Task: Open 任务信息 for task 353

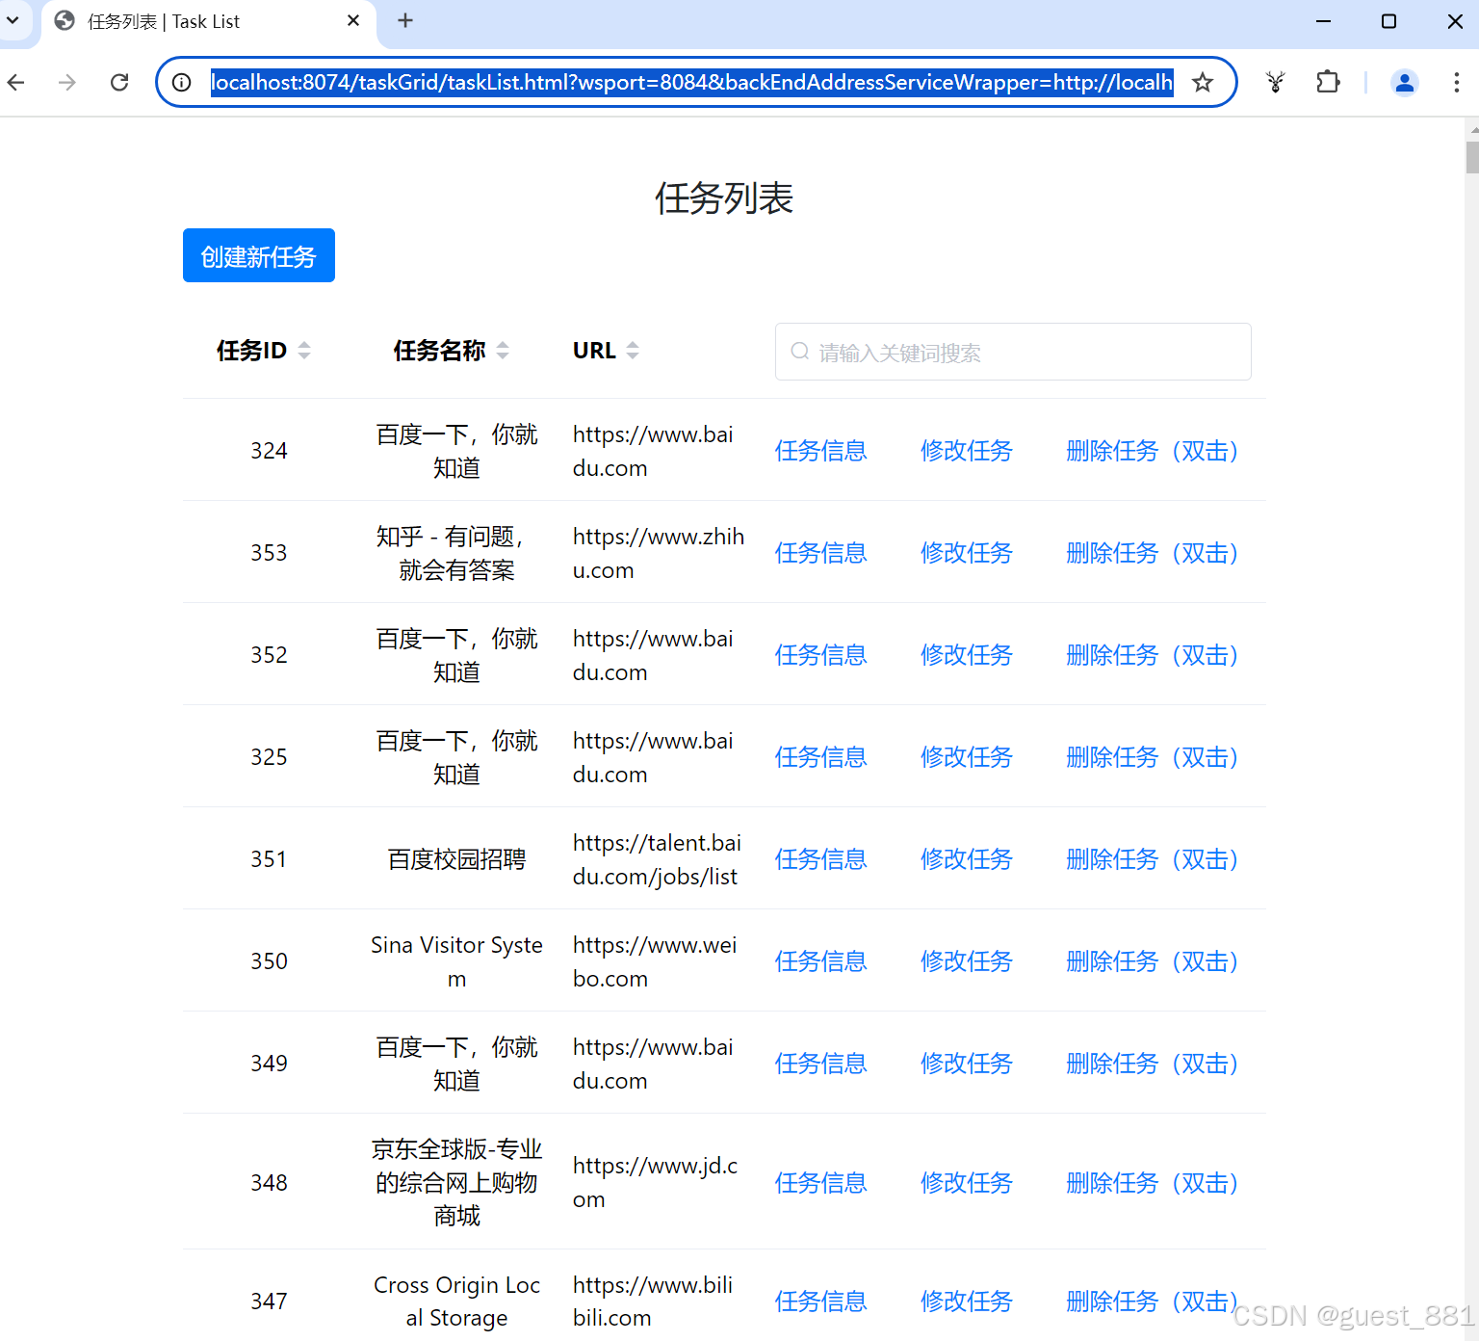Action: pos(821,553)
